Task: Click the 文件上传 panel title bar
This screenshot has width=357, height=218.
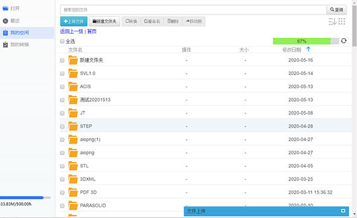Action: (x=266, y=211)
